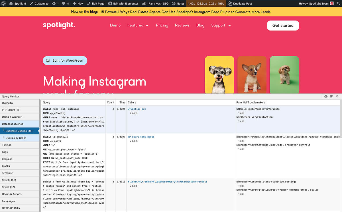Image resolution: width=342 pixels, height=212 pixels.
Task: Open Blocks panel
Action: point(20,166)
